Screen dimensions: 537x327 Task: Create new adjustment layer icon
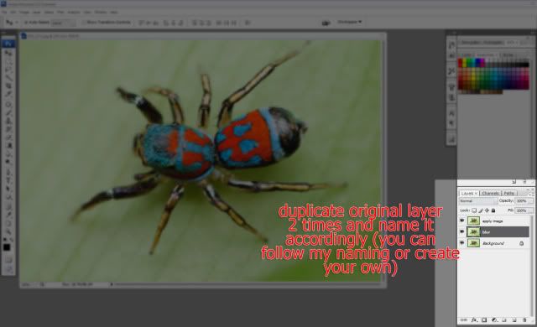click(x=494, y=320)
